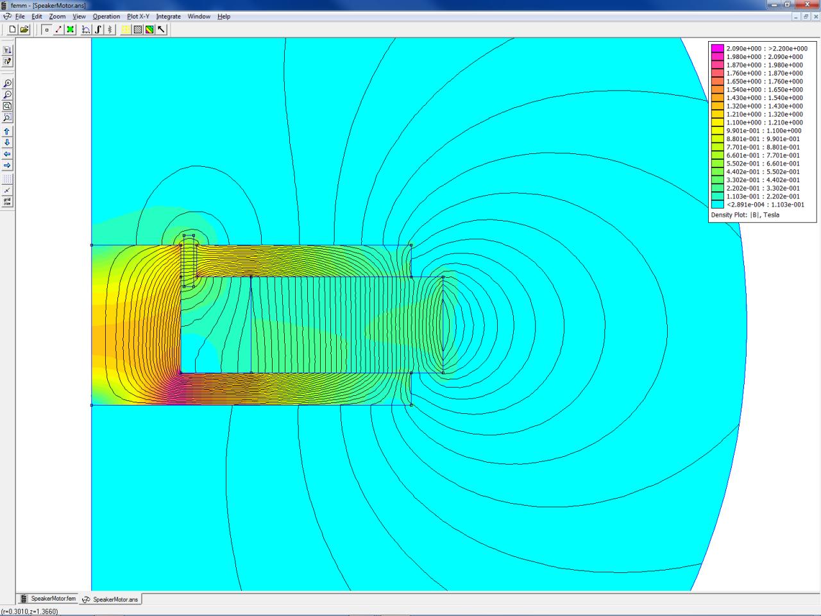The height and width of the screenshot is (616, 821).
Task: Click the multicolor density plot icon
Action: tap(149, 30)
